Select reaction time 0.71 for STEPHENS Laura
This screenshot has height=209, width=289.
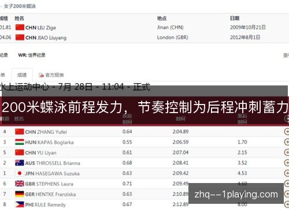[x=127, y=184]
